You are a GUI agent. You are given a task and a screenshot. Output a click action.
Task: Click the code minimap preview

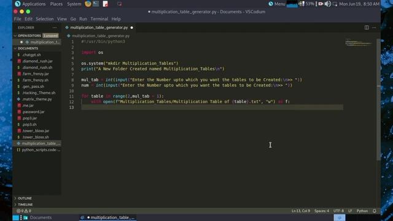tap(359, 43)
